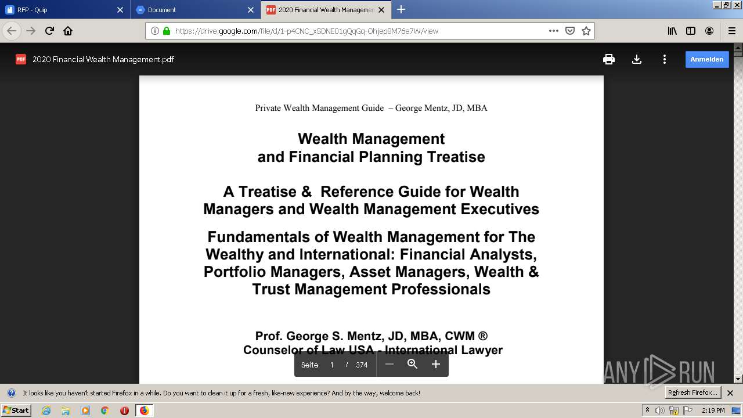
Task: Click the Anmelden sign-in button
Action: coord(707,59)
